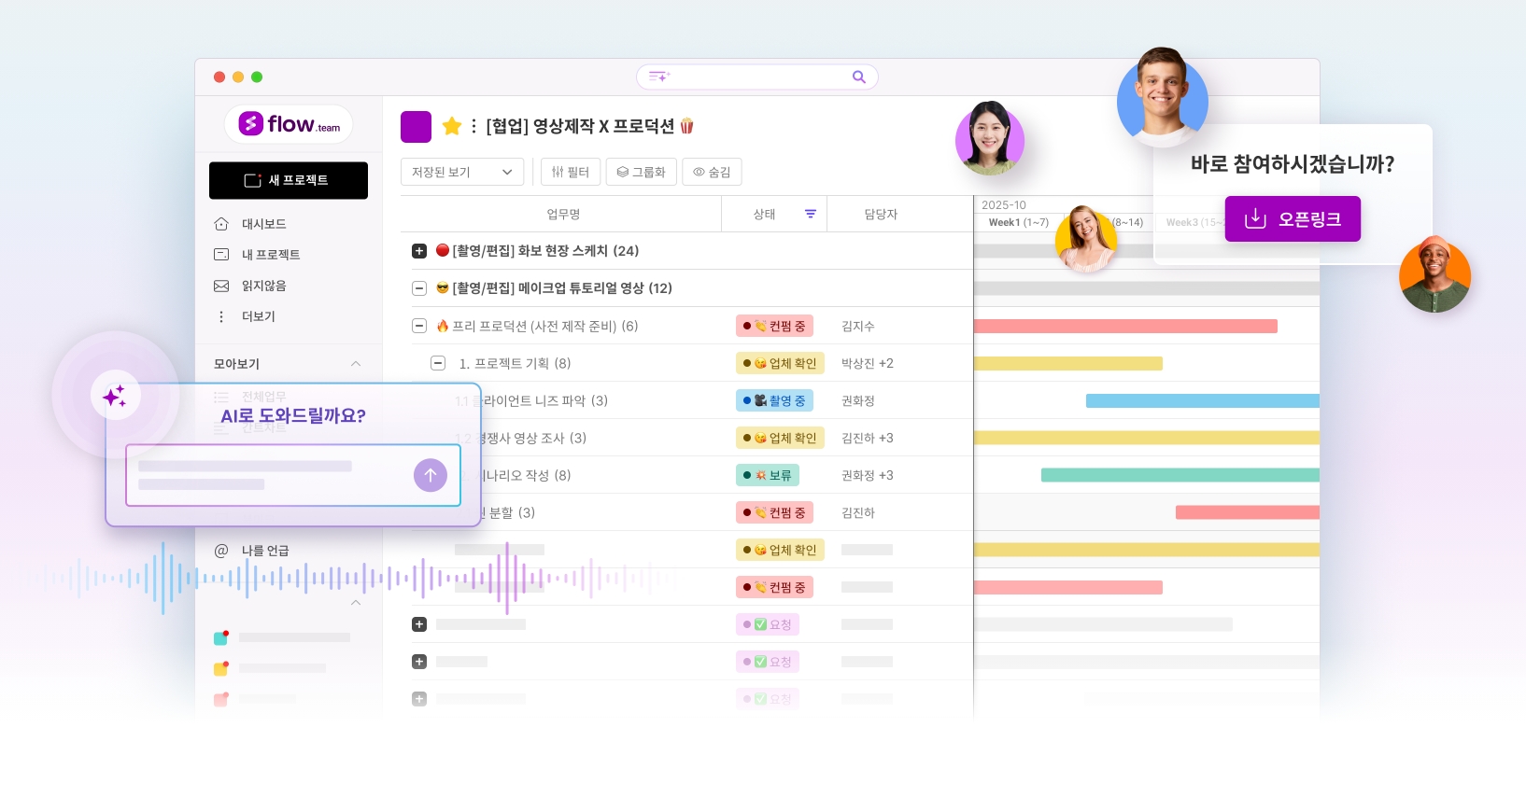Click the new project button
Screen dimensions: 1526x797
289,180
